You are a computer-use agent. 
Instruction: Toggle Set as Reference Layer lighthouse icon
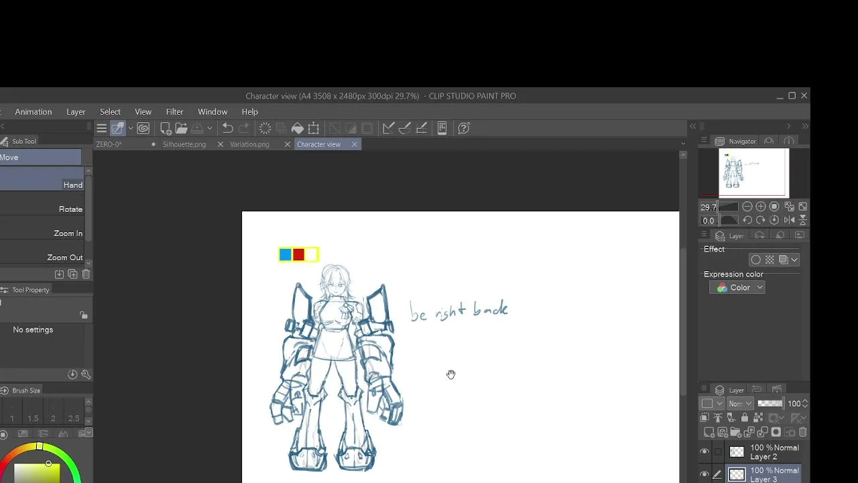point(718,418)
